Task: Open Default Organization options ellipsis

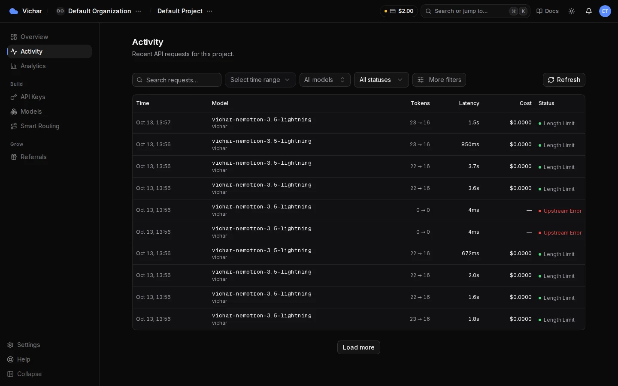Action: point(138,11)
